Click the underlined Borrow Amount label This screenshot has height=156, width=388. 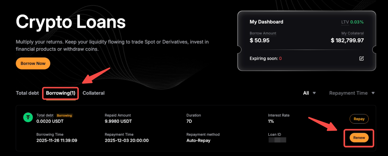pos(263,33)
